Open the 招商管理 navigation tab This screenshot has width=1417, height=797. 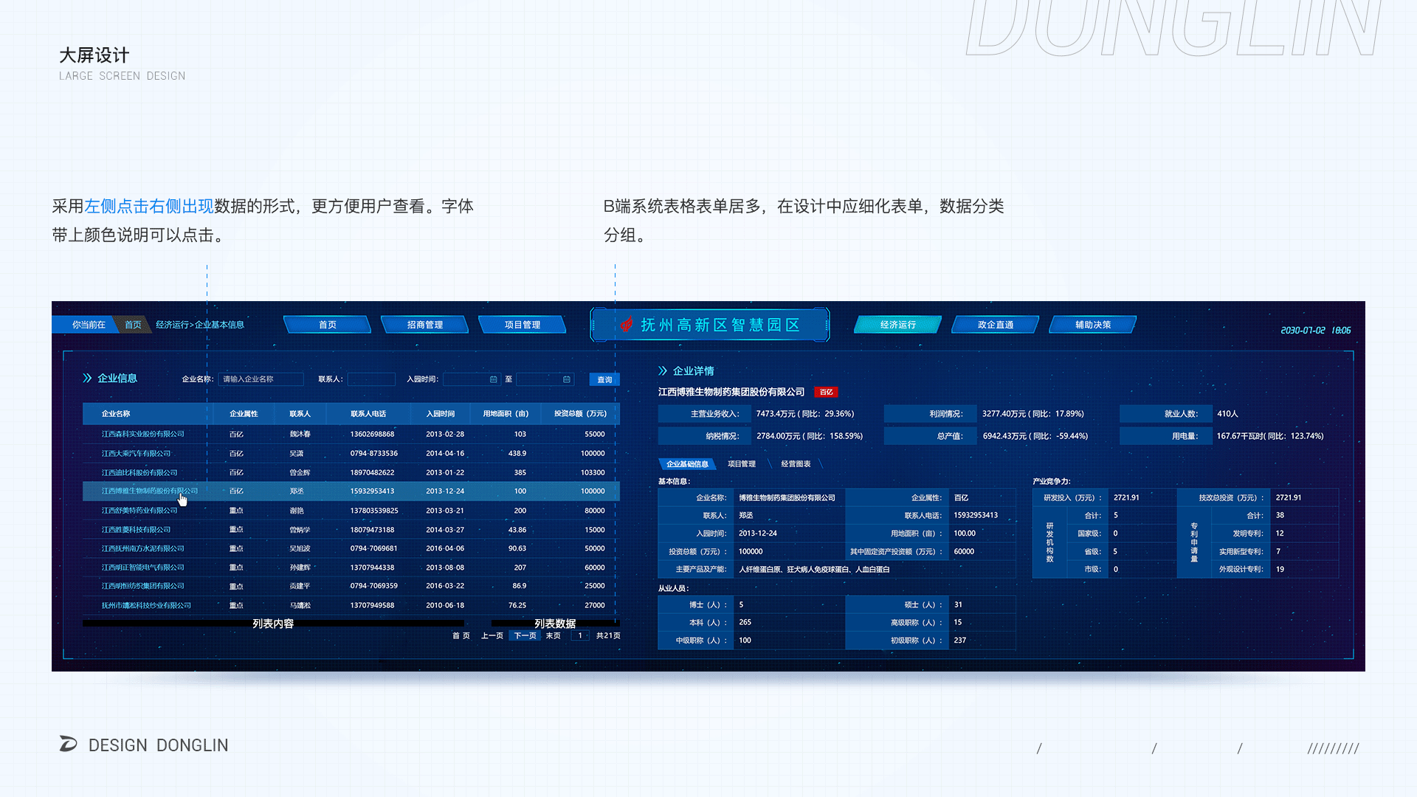point(425,325)
